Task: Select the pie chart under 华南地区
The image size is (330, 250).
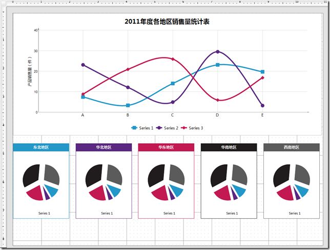Action: (229, 182)
